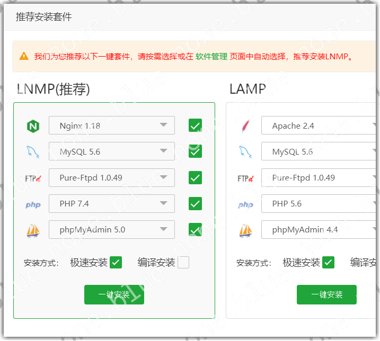This screenshot has height=341, width=380.
Task: Click 一键安装 button under LNMP
Action: pos(114,295)
